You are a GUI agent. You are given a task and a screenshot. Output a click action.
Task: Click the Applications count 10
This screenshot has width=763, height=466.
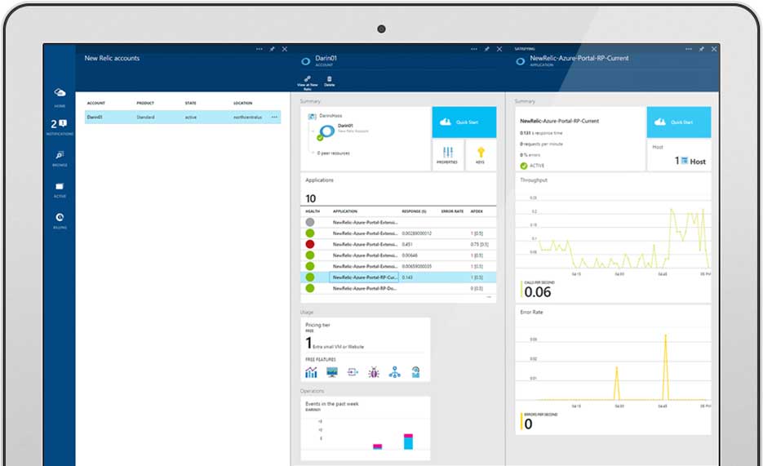tap(310, 198)
